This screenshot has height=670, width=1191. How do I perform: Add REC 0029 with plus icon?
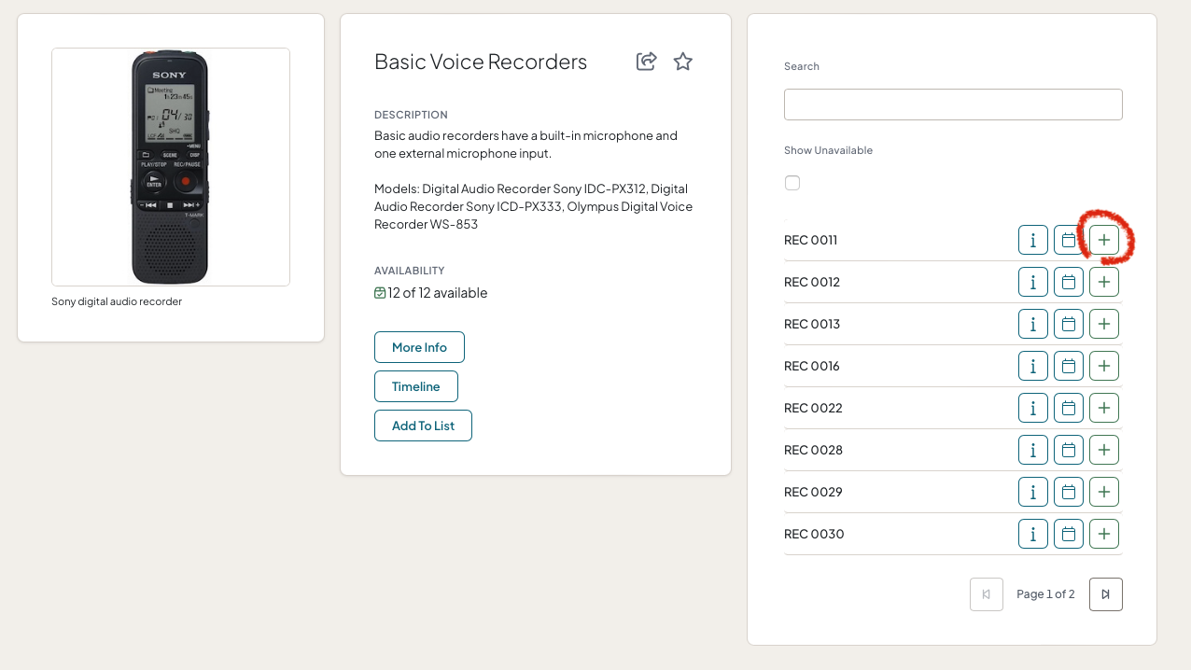pyautogui.click(x=1104, y=492)
